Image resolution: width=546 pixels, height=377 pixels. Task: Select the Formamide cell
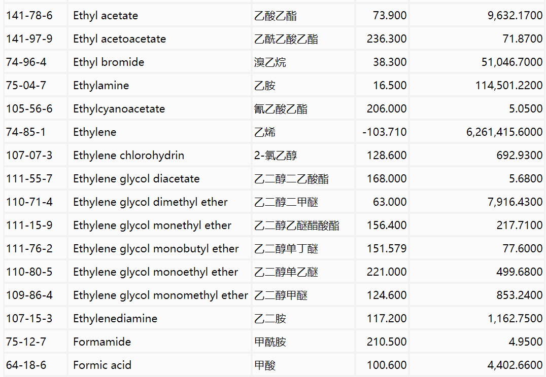(x=102, y=342)
